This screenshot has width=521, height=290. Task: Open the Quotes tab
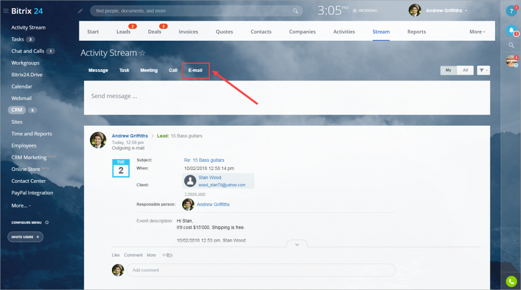point(224,32)
